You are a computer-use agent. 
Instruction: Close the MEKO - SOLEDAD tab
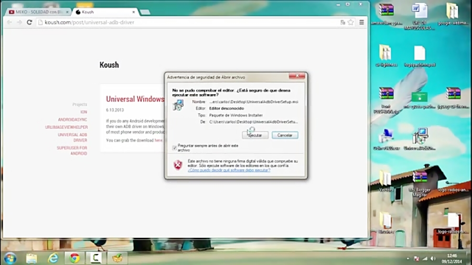pos(67,12)
